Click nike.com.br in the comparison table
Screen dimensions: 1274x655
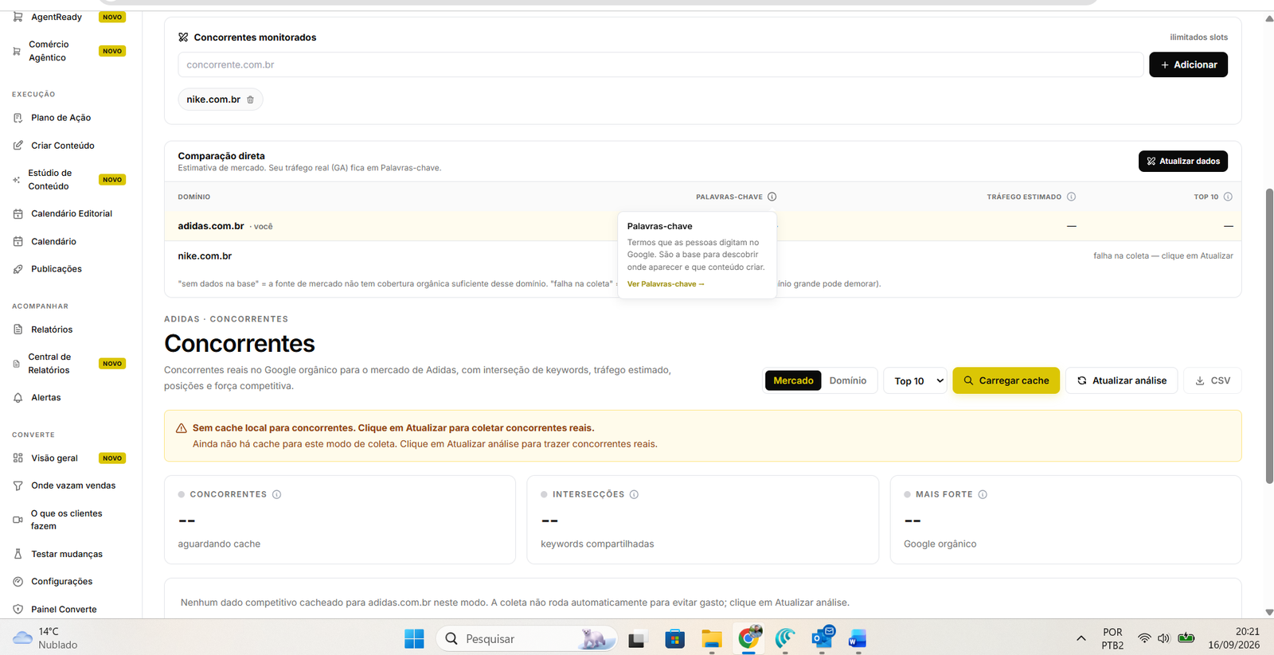coord(205,256)
